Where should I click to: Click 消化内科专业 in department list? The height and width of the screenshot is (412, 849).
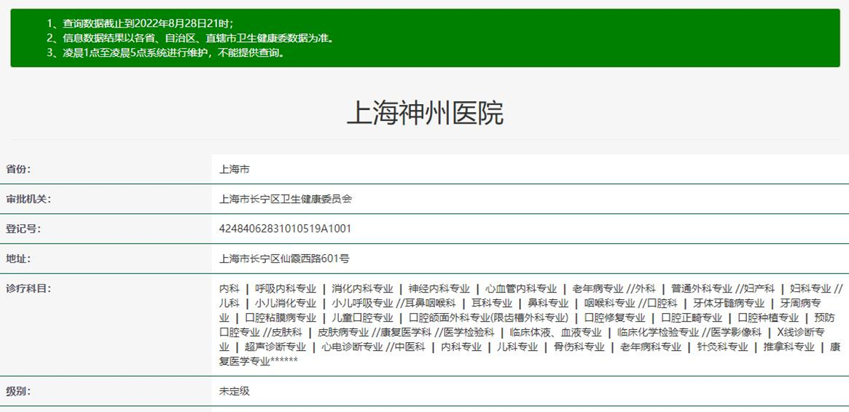(362, 288)
